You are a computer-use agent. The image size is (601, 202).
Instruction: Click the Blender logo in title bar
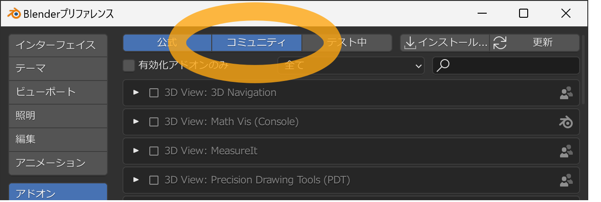[x=14, y=13]
